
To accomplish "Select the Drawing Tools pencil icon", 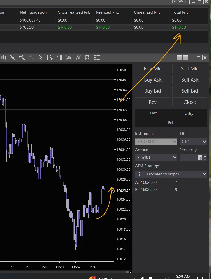I will pos(13,58).
